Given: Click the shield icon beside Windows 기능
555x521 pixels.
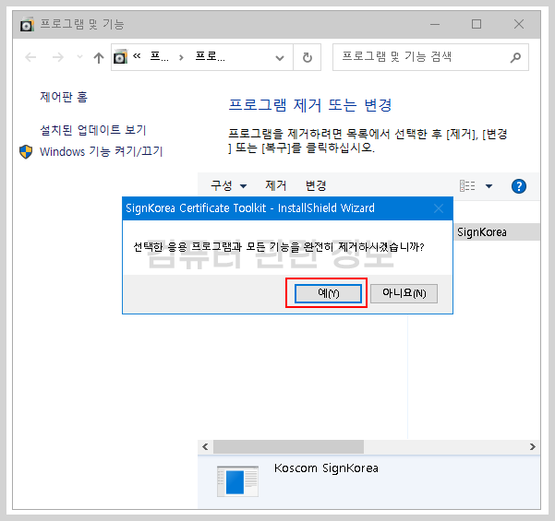Looking at the screenshot, I should (26, 152).
